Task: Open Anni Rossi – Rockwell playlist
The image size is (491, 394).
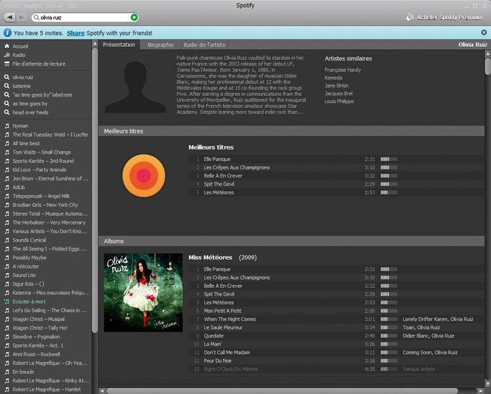Action: point(36,354)
